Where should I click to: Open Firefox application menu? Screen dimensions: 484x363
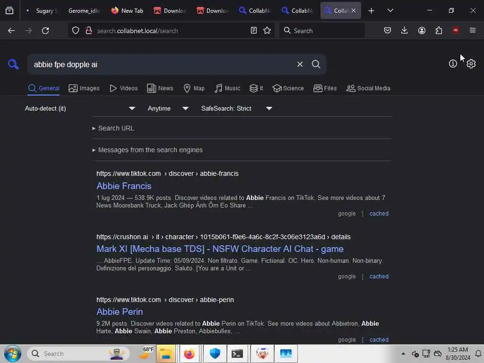tap(472, 30)
